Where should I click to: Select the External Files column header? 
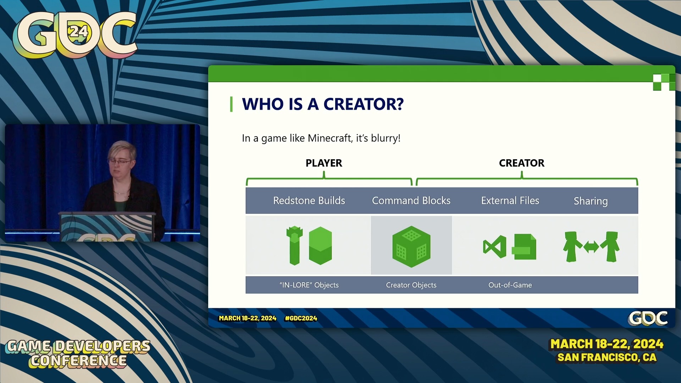click(x=510, y=201)
